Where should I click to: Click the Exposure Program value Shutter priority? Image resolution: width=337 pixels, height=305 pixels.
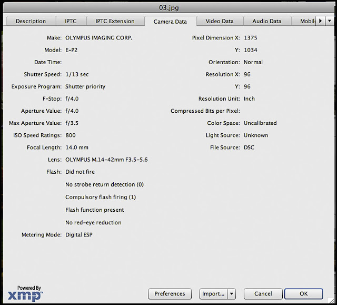point(85,86)
